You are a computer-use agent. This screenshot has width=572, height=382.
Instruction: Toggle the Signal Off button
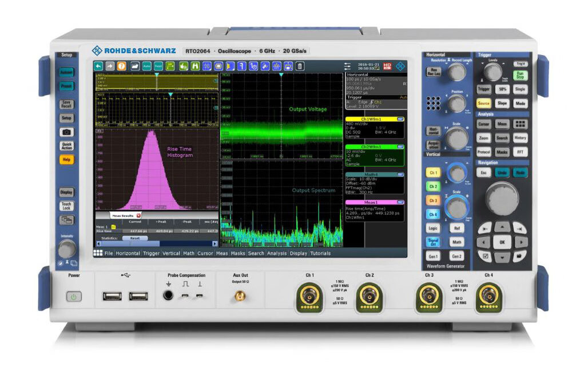click(x=433, y=242)
